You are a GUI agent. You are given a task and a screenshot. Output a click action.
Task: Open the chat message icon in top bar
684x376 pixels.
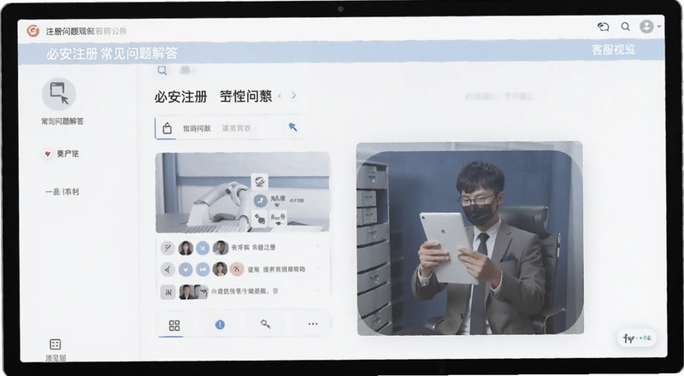604,26
